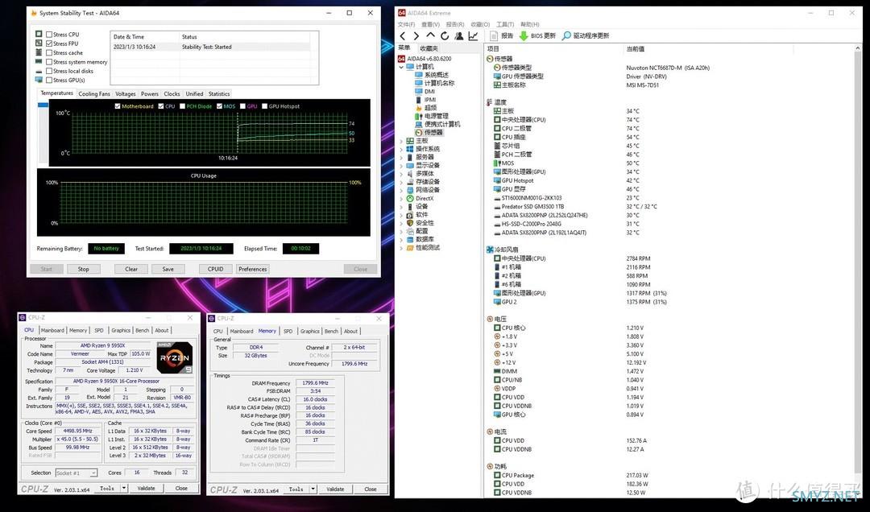Click Validate in CPU-Z CPU window
Image resolution: width=870 pixels, height=512 pixels.
point(146,488)
